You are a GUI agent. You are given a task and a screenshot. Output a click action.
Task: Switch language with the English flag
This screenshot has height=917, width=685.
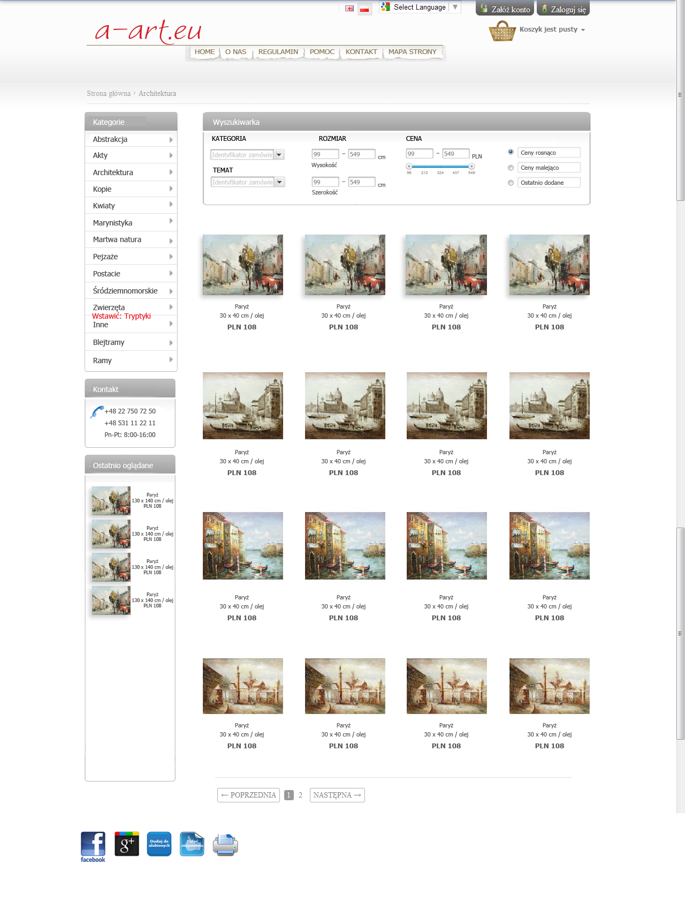click(349, 9)
